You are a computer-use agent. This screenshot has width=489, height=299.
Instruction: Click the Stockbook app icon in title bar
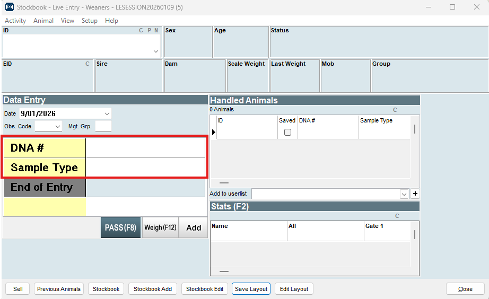9,7
